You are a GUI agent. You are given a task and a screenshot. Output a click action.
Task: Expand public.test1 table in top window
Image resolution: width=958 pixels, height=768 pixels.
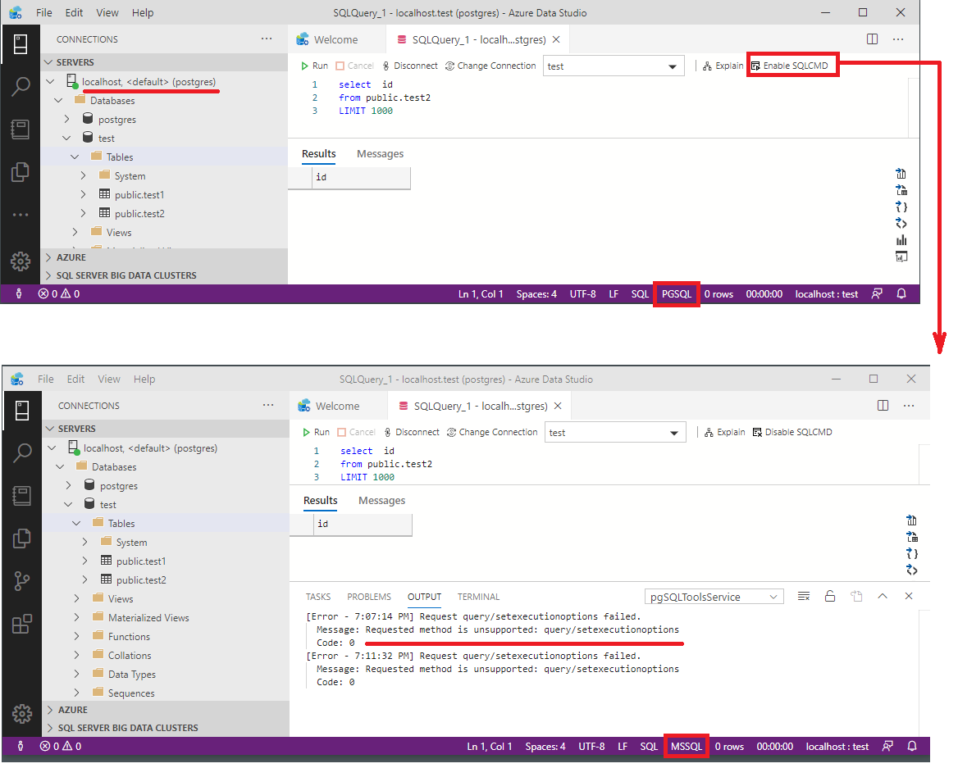point(83,195)
